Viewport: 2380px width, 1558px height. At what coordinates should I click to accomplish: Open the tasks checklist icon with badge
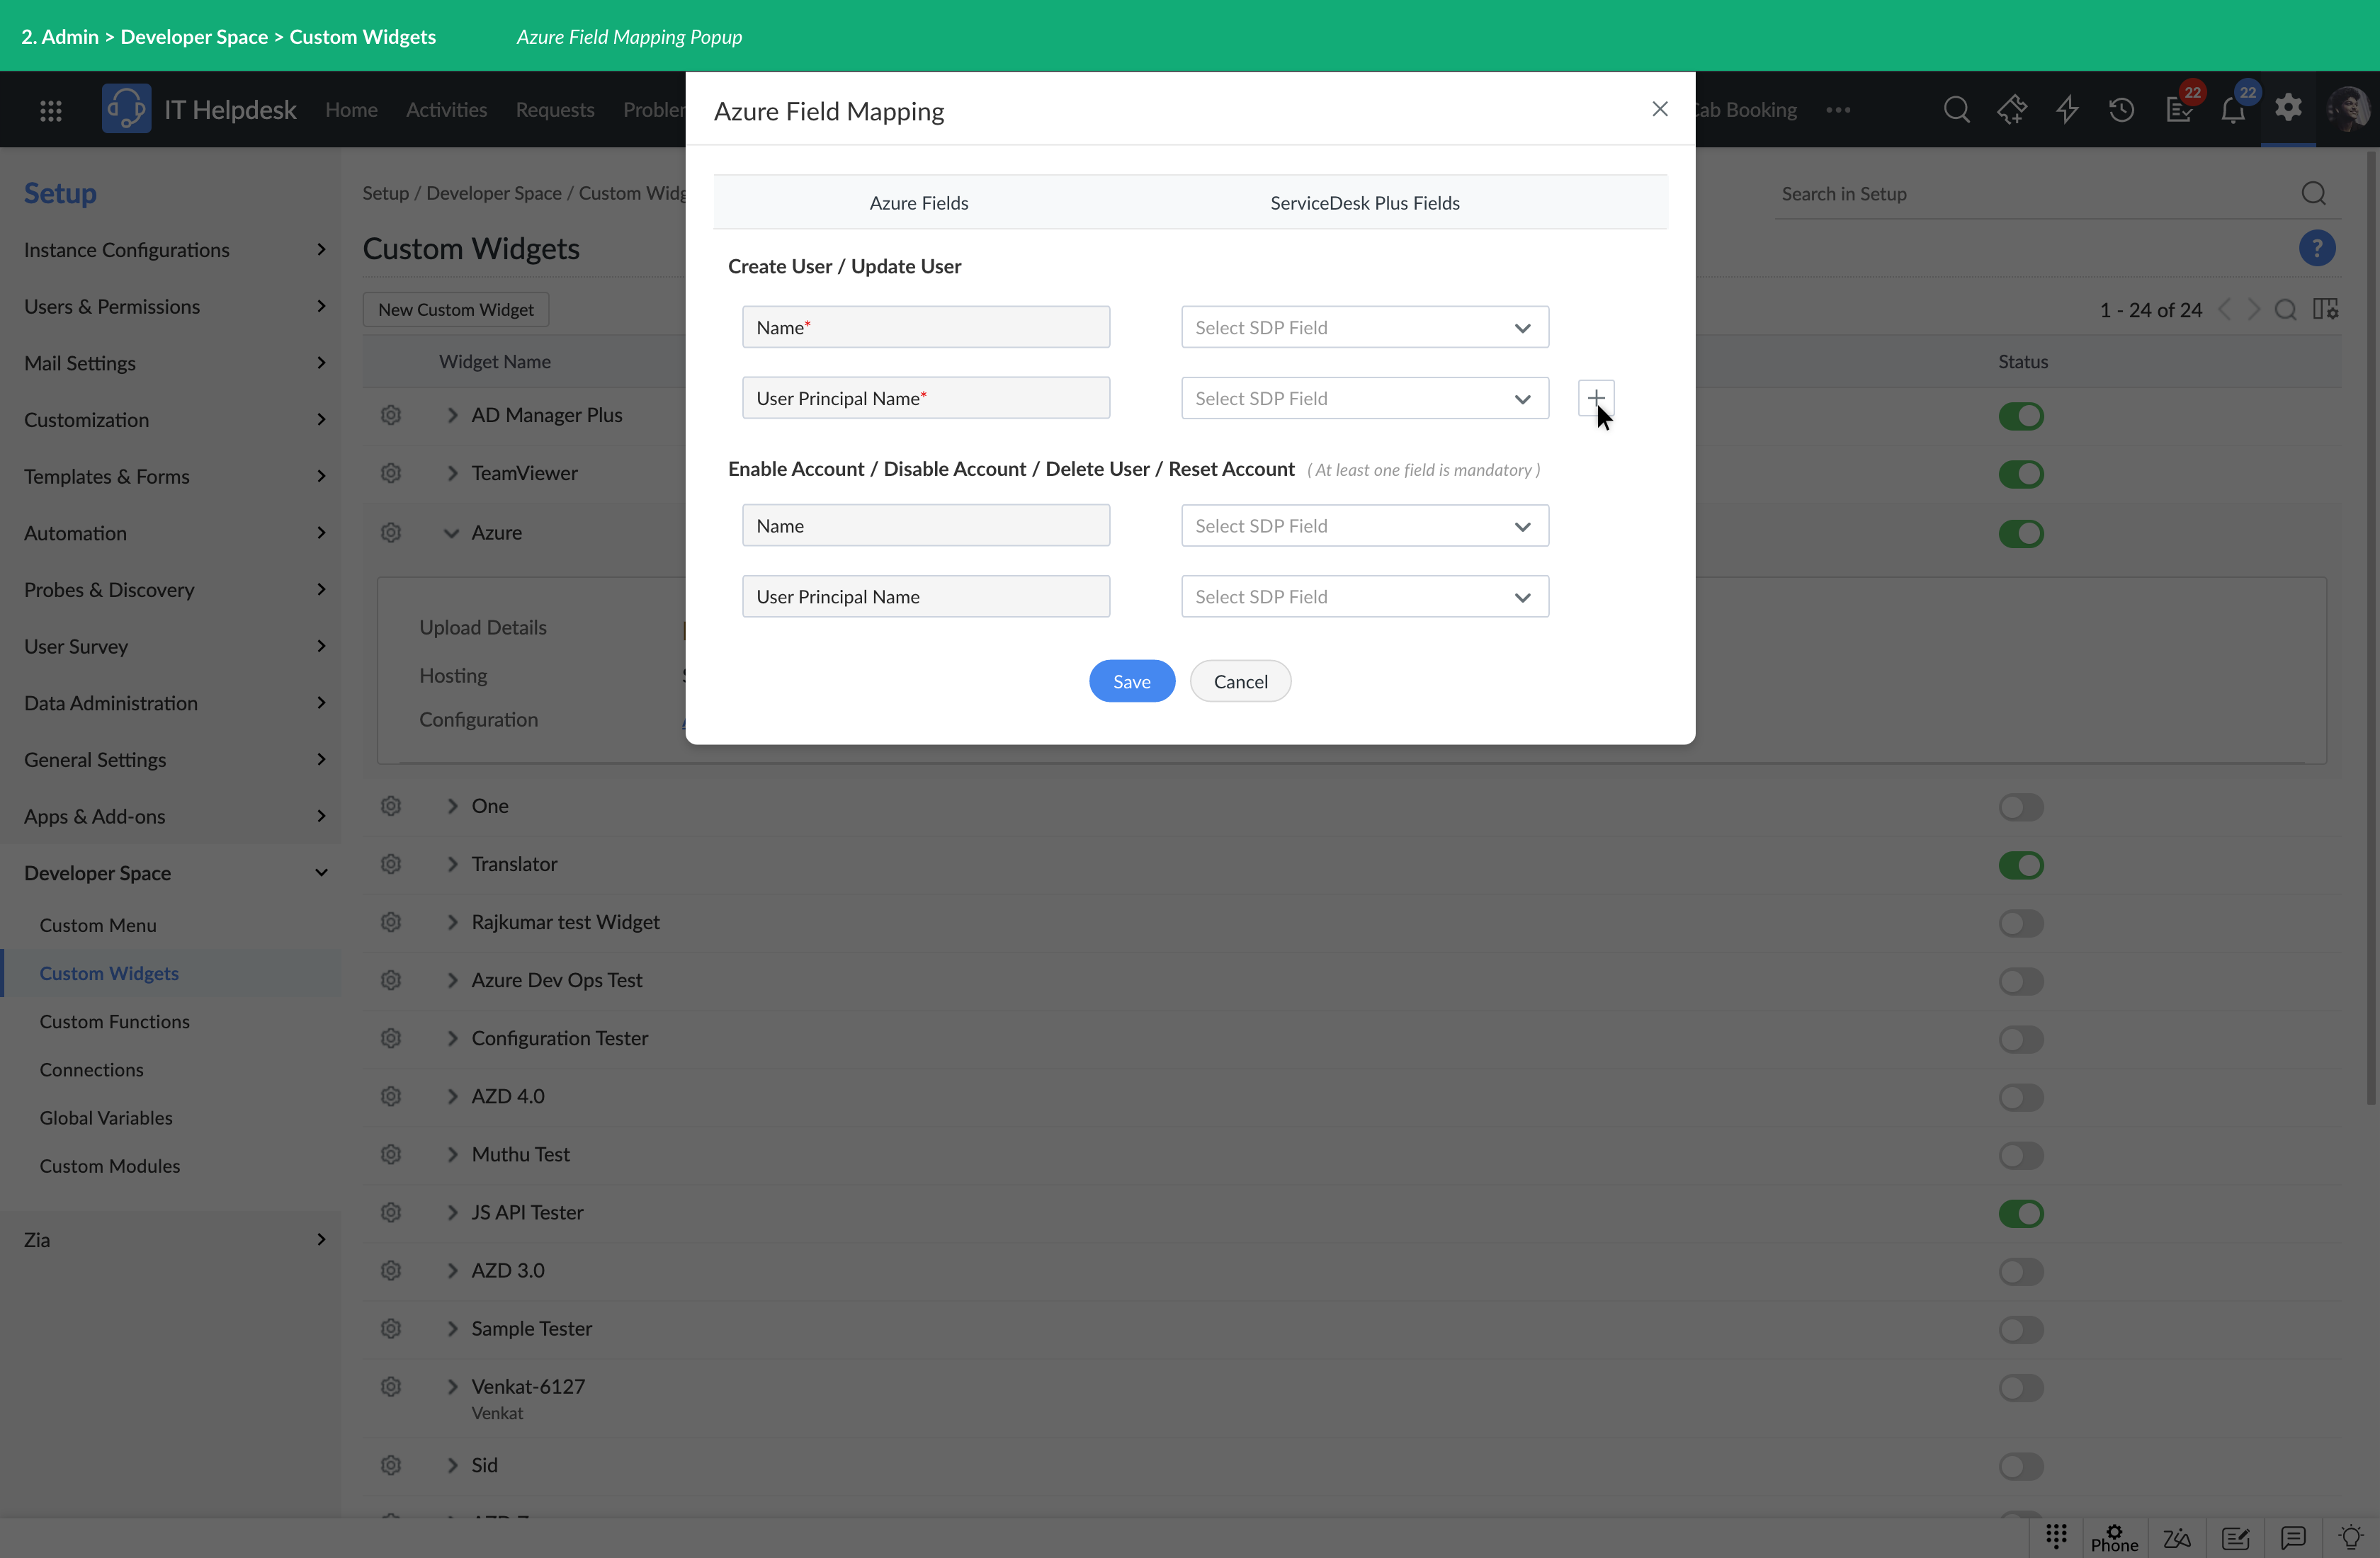(x=2179, y=109)
